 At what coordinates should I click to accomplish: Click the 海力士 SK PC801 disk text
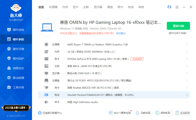point(99,80)
